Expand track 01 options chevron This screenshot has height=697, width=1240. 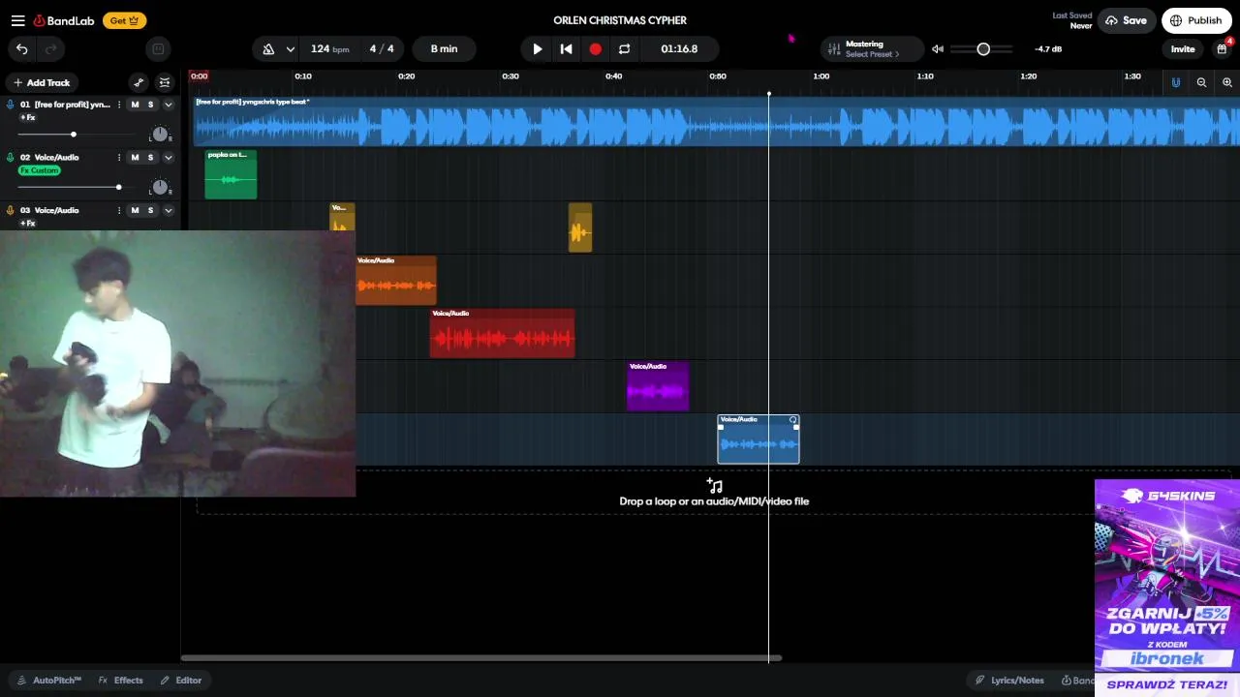(x=168, y=105)
